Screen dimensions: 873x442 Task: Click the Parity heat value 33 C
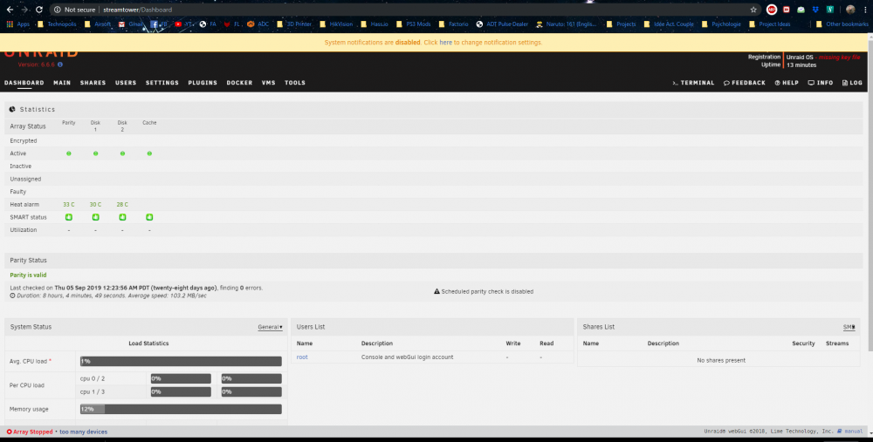(x=68, y=205)
